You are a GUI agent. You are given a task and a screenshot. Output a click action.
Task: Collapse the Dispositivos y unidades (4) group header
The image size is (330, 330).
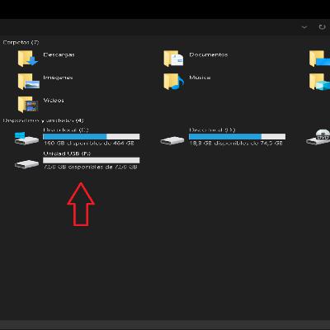43,120
